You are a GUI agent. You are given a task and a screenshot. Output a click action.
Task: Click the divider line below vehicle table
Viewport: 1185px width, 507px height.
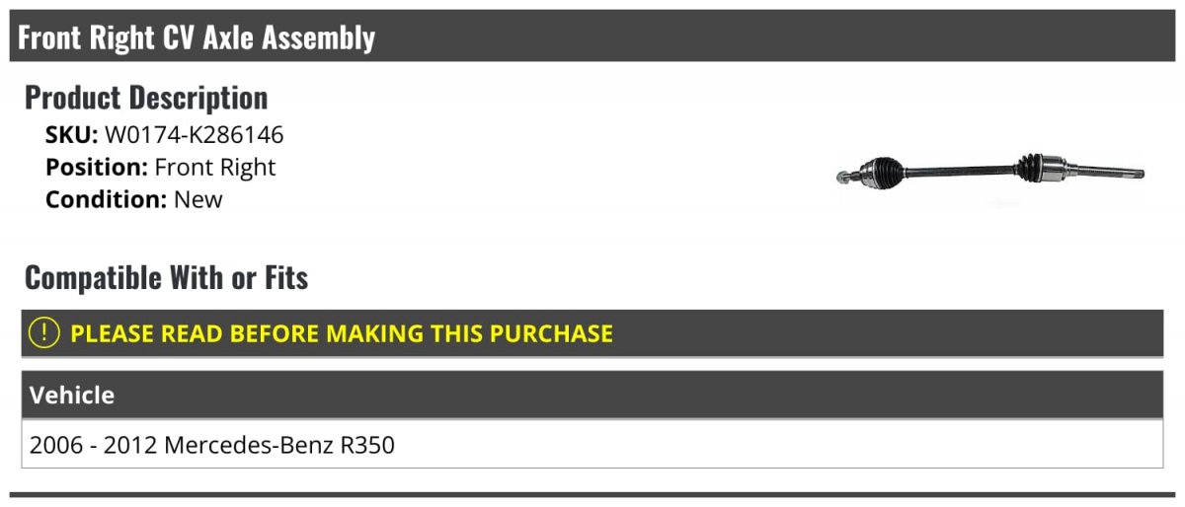click(x=592, y=494)
